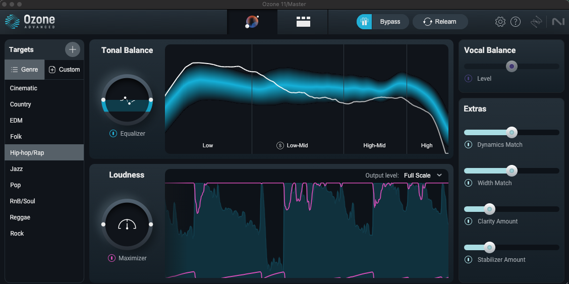Open the settings gear icon

pyautogui.click(x=500, y=22)
